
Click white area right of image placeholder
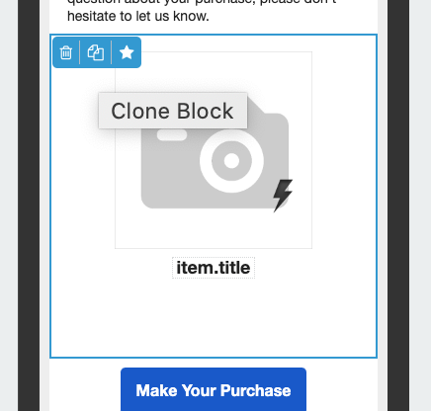344,150
